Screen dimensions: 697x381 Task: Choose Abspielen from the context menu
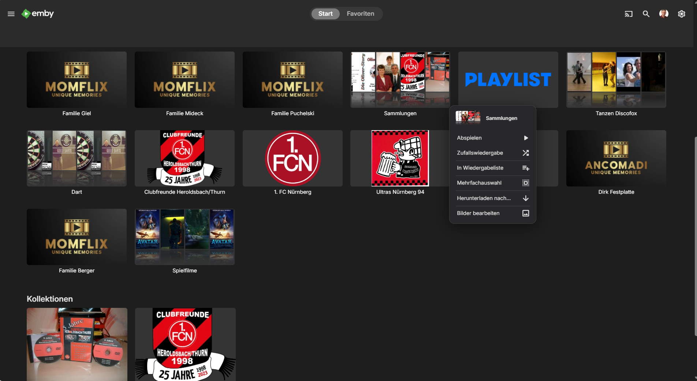[493, 138]
